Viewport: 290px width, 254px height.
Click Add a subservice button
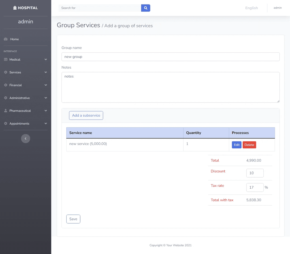click(86, 115)
